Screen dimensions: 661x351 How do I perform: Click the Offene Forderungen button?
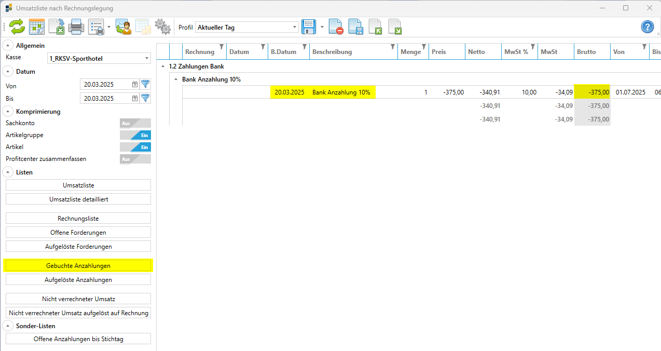pos(78,232)
